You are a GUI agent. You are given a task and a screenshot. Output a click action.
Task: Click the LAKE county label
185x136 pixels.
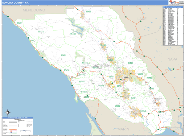point(142,19)
